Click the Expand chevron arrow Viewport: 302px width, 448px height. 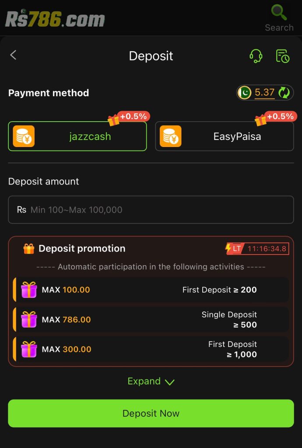click(x=169, y=382)
